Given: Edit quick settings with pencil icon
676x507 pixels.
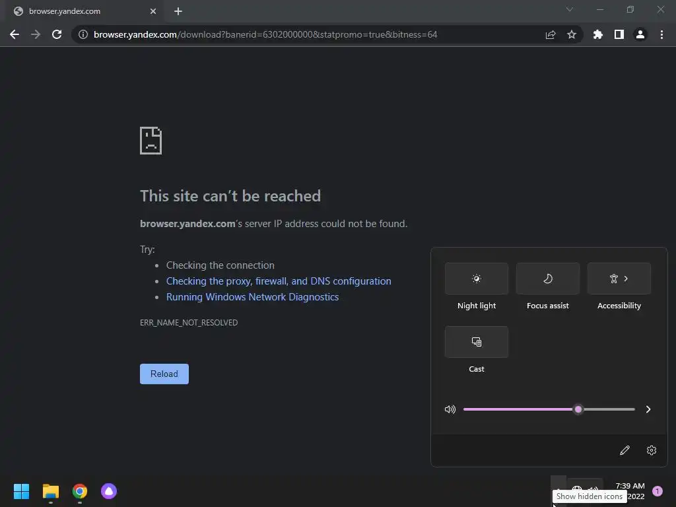Looking at the screenshot, I should [x=625, y=450].
